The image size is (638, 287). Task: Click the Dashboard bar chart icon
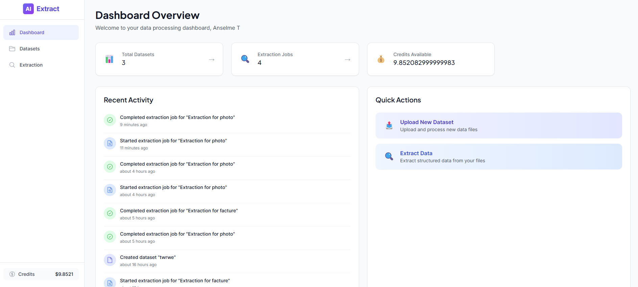tap(12, 32)
